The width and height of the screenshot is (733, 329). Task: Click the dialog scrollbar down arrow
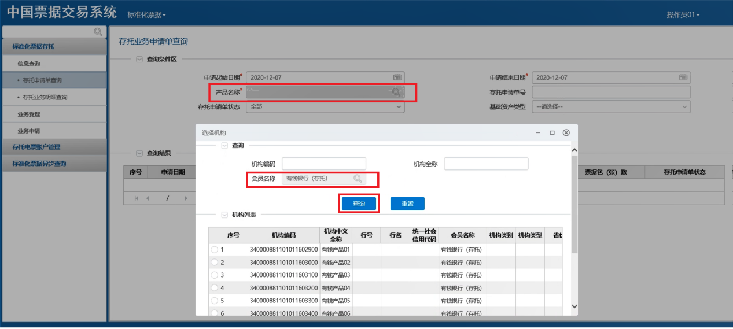tap(574, 306)
